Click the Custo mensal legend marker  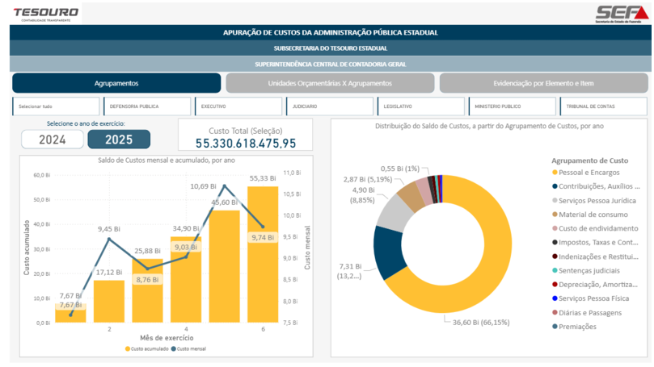click(174, 348)
